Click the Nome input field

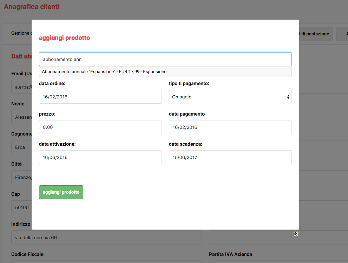[21, 117]
